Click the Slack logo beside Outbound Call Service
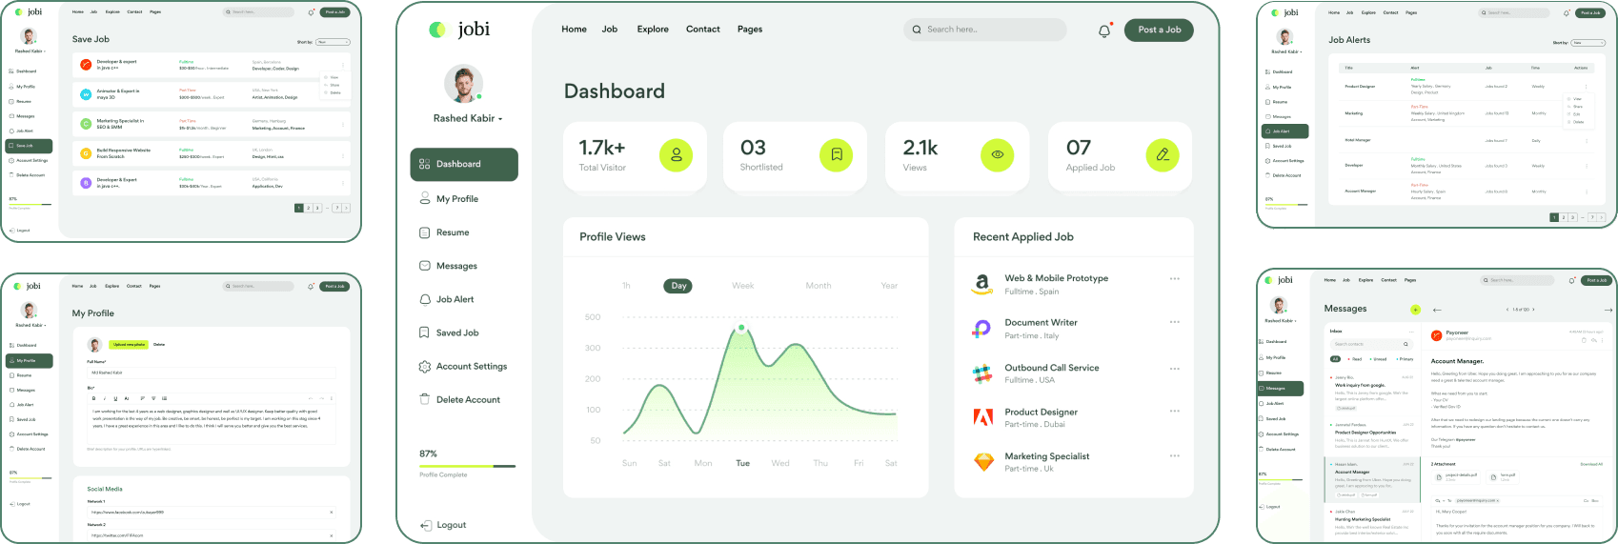 pyautogui.click(x=982, y=373)
